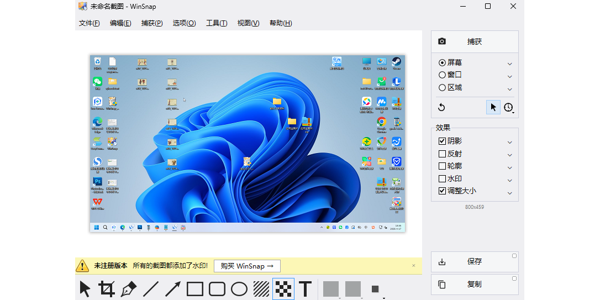This screenshot has width=600, height=300.
Task: Select the arrow pointer tool in bottom toolbar
Action: (x=85, y=289)
